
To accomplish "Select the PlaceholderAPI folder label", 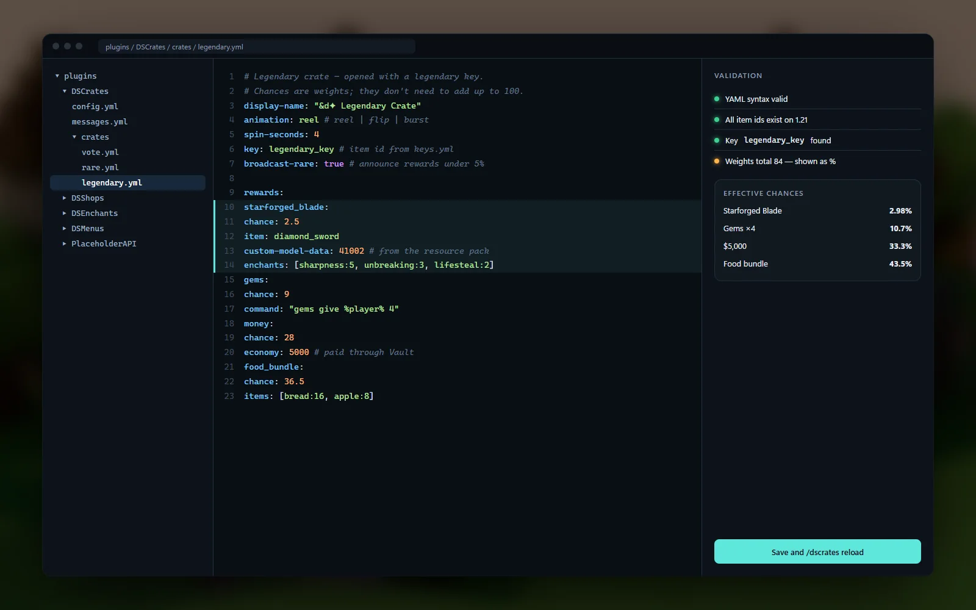I will 104,244.
